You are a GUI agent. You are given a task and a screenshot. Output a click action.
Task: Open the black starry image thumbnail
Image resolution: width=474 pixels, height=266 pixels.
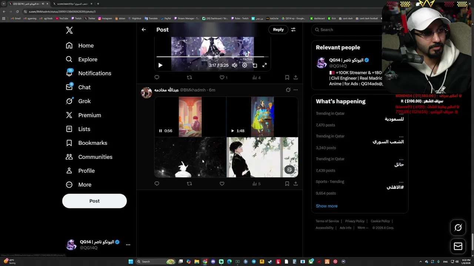[x=190, y=157]
